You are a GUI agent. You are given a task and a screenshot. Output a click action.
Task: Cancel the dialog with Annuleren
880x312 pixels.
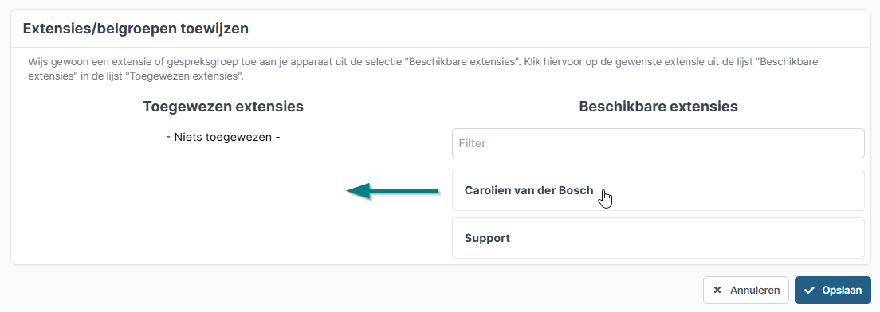pos(745,291)
